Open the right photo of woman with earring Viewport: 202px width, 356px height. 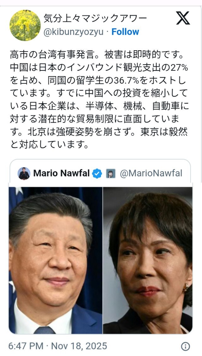pos(148,260)
